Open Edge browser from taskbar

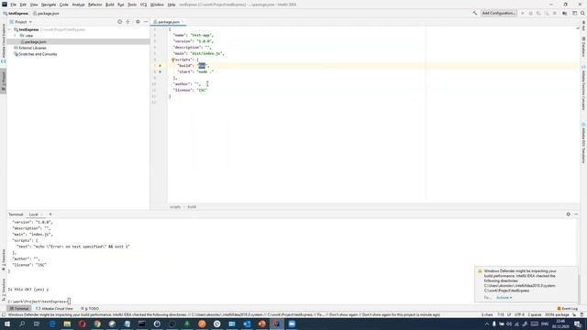[x=52, y=324]
